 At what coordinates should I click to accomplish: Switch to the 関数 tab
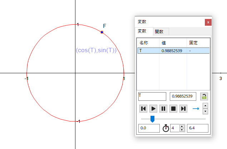[x=159, y=32]
